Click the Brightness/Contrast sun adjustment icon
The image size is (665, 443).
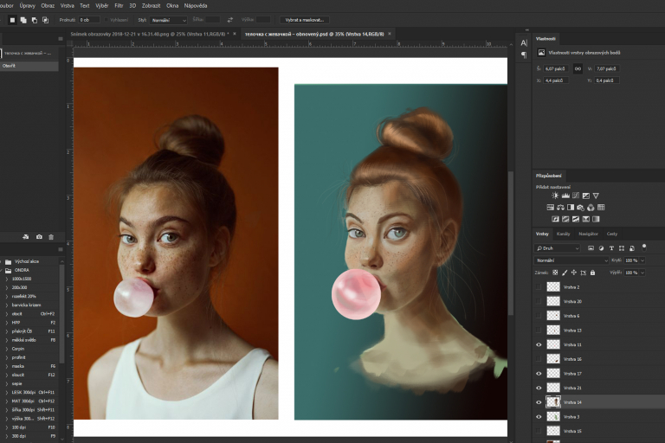coord(555,196)
